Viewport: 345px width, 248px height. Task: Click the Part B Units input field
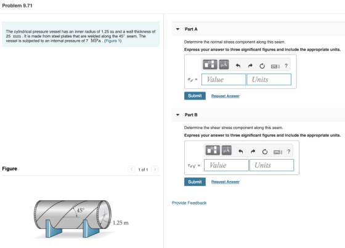point(272,165)
